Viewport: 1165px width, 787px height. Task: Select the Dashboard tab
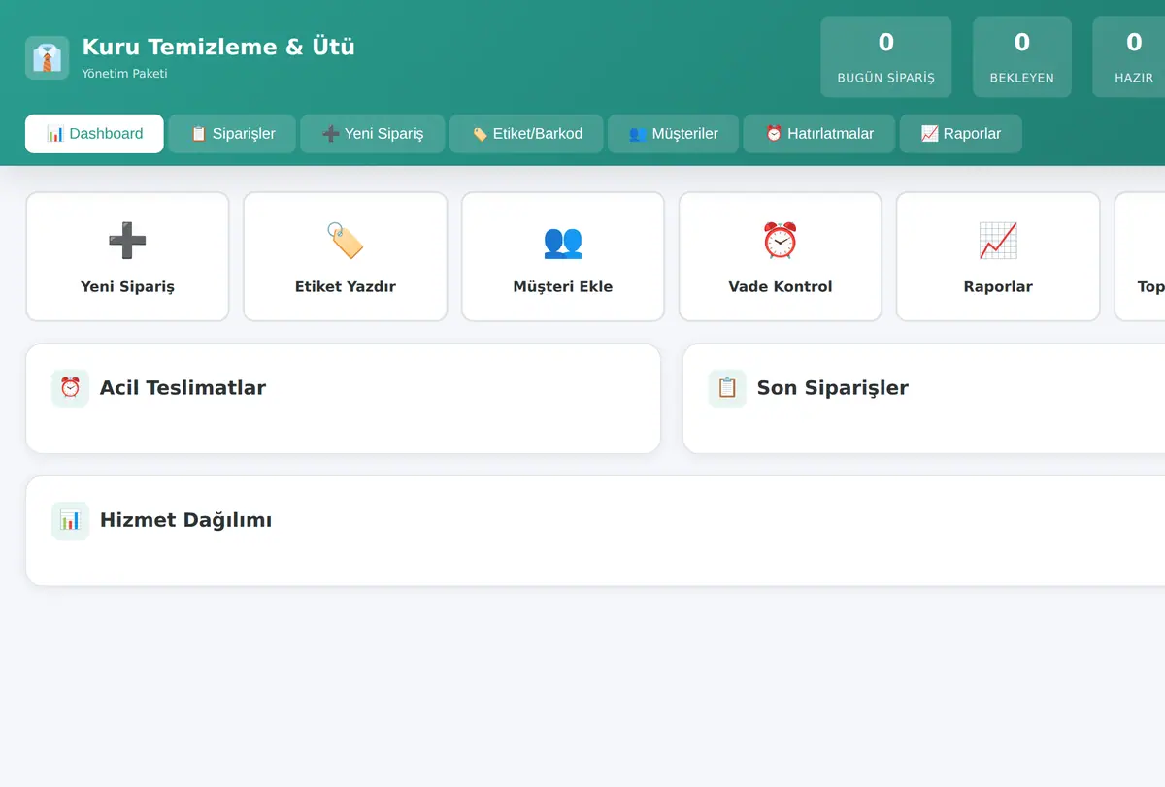[95, 134]
